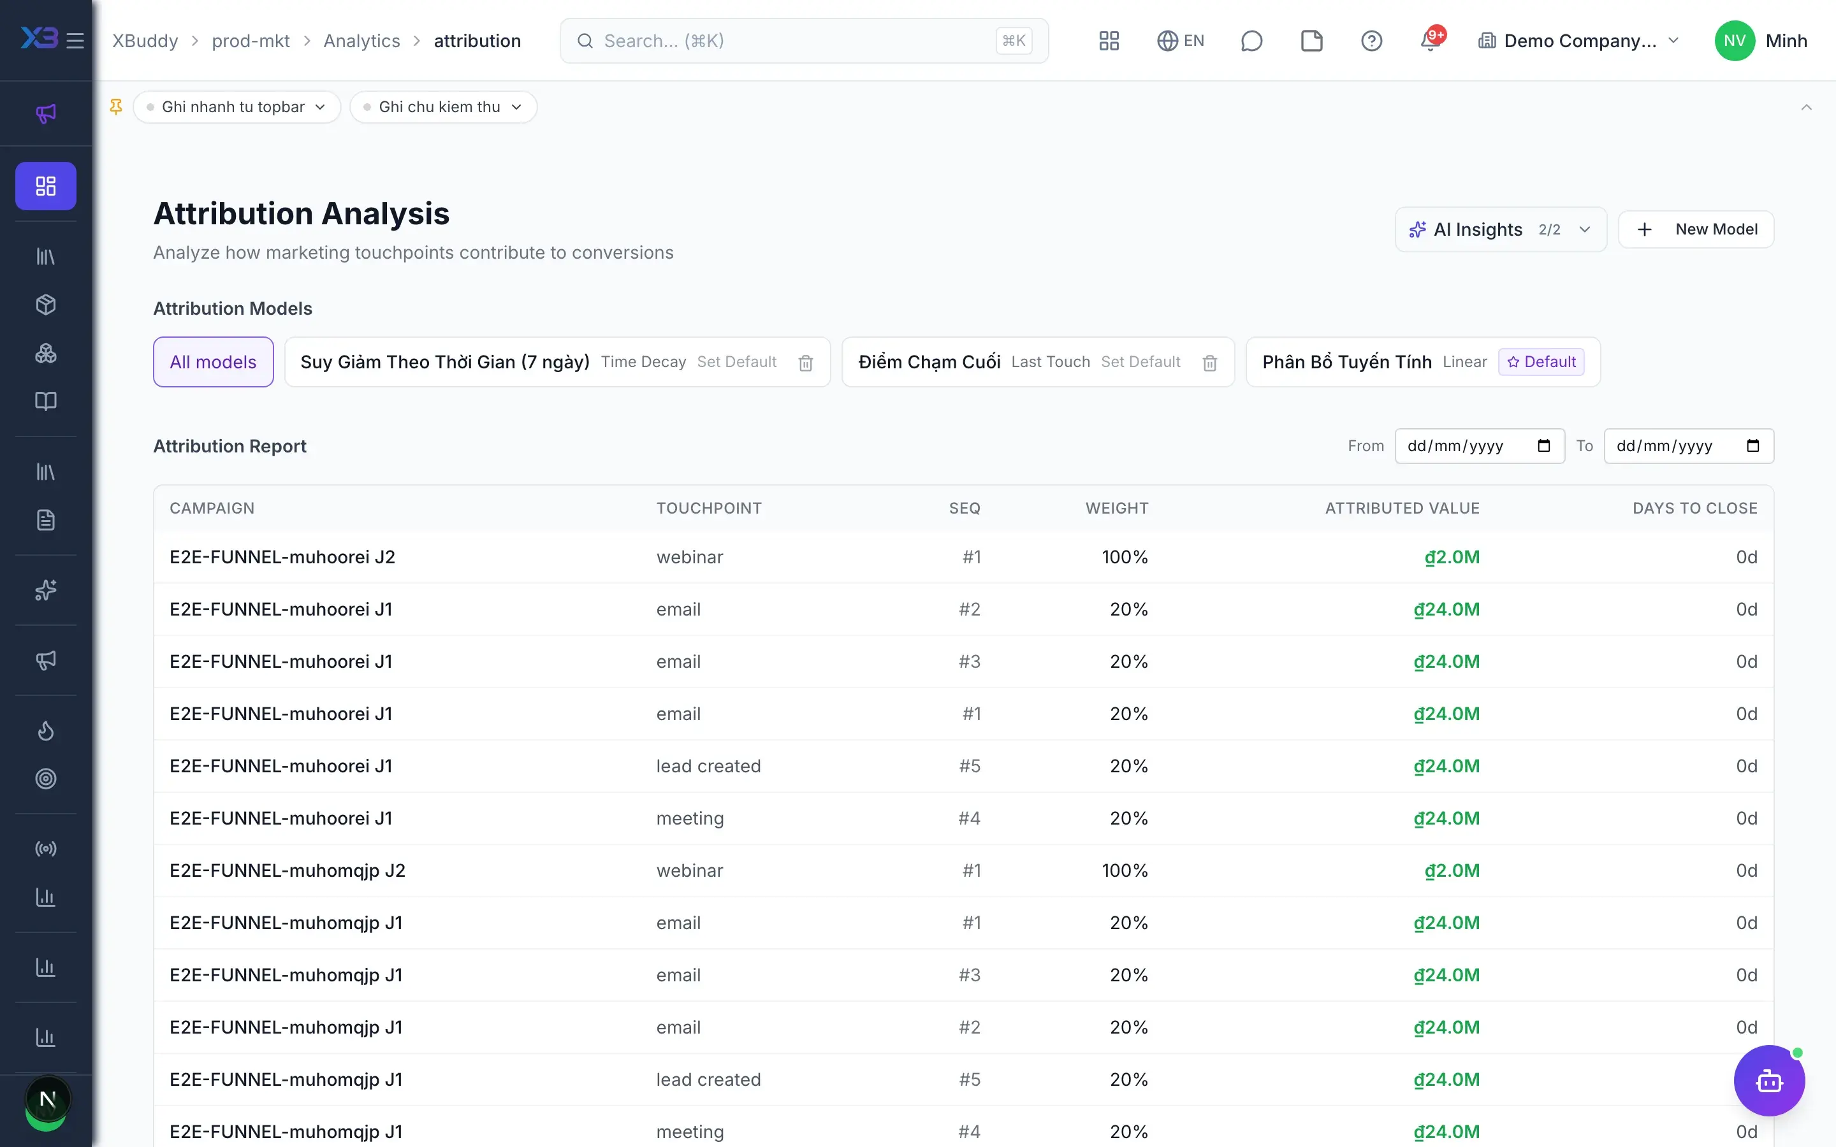Collapse the pinned notes bar chevron
Screen dimensions: 1836x1147
point(1805,107)
